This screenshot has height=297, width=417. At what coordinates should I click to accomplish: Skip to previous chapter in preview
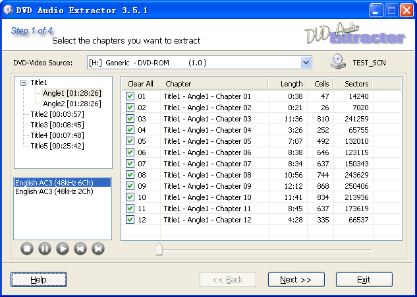[80, 249]
